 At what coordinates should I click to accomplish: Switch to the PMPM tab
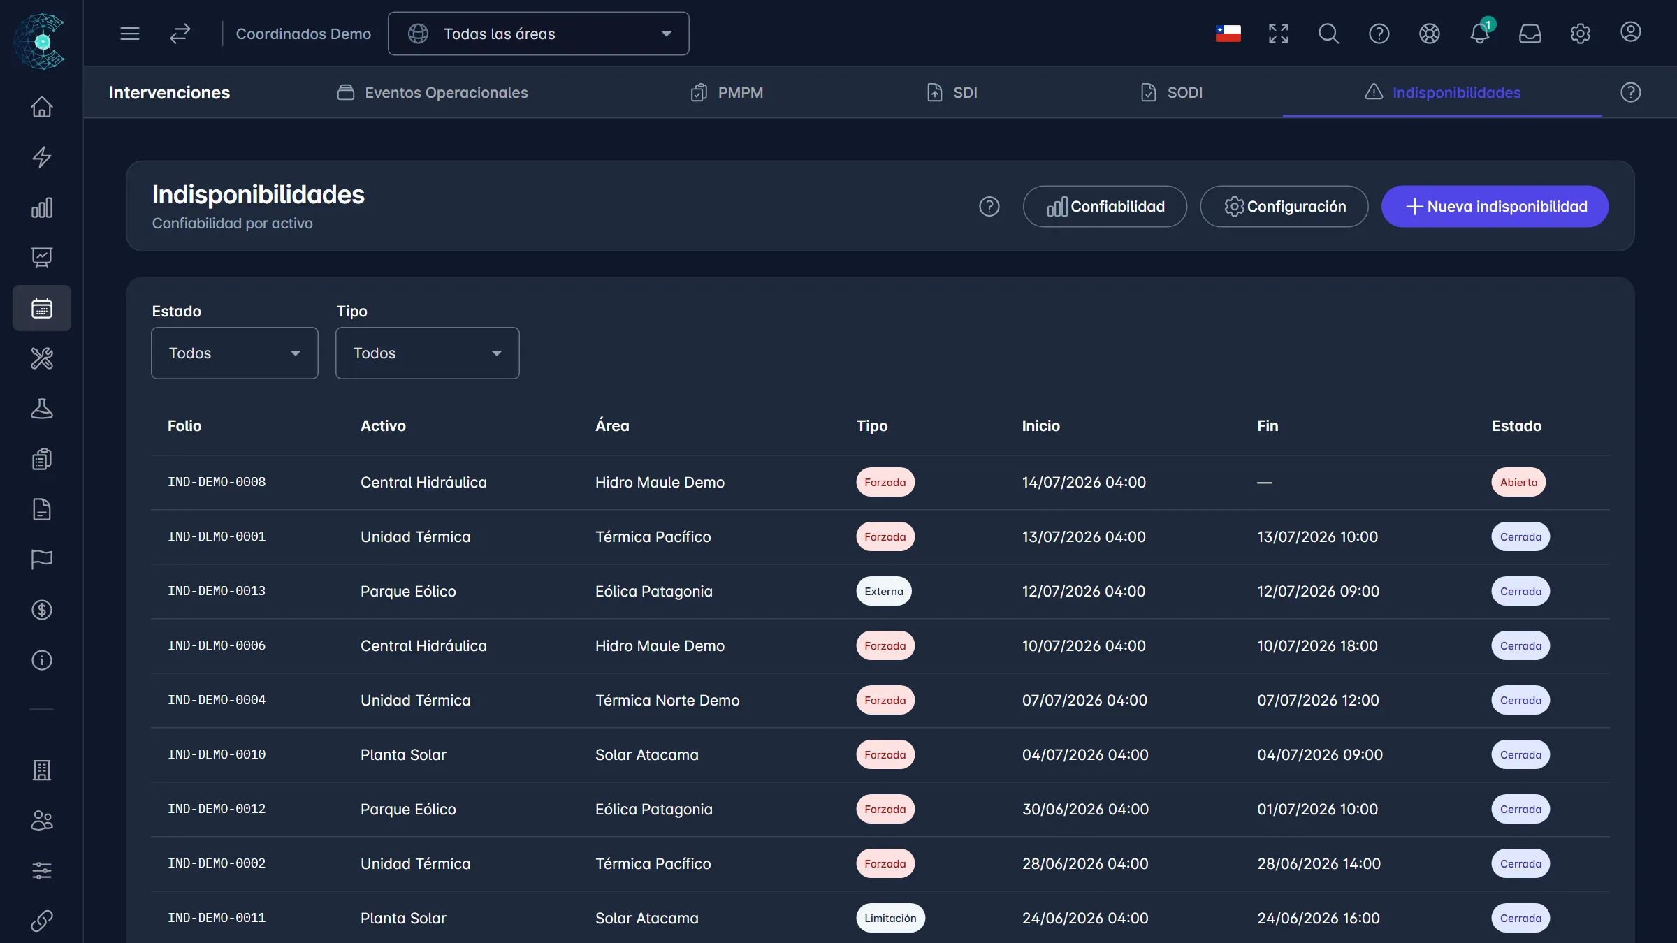tap(727, 92)
